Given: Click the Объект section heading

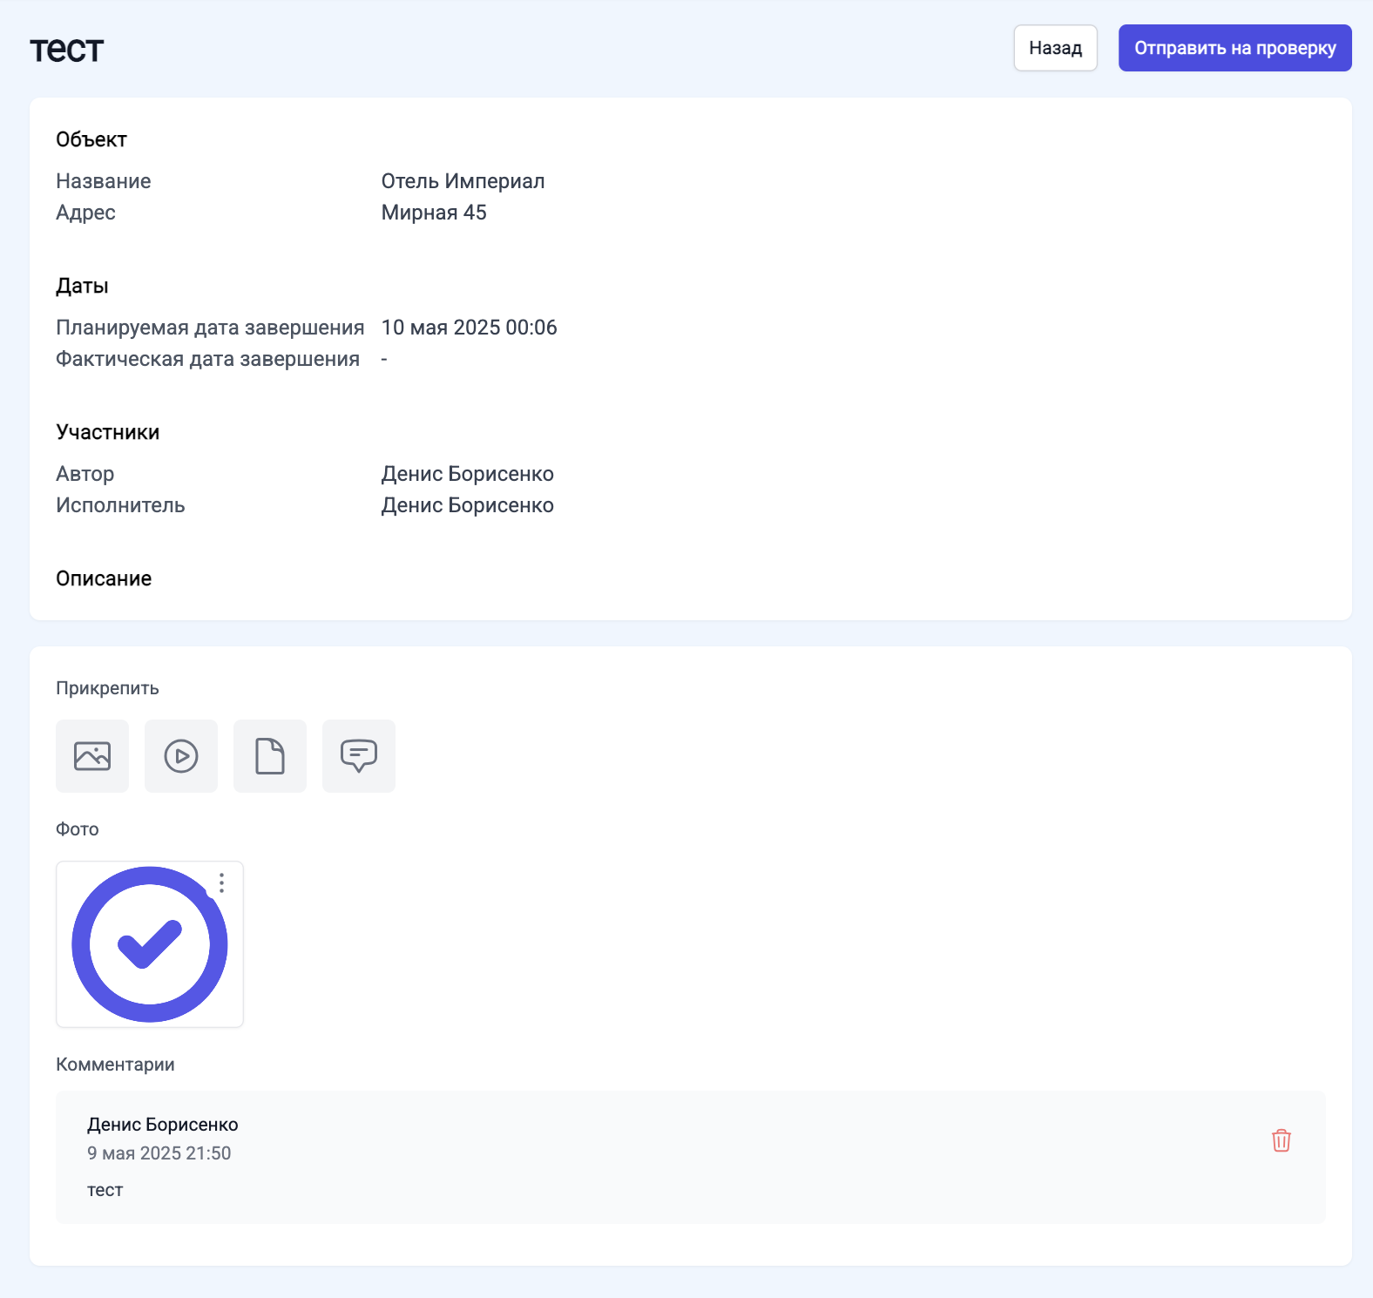Looking at the screenshot, I should point(91,139).
